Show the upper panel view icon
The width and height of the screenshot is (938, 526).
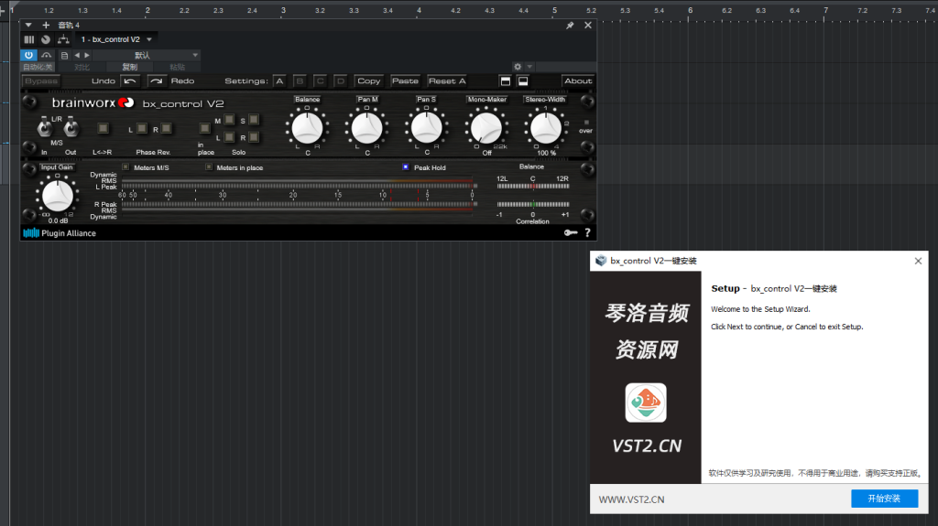506,81
